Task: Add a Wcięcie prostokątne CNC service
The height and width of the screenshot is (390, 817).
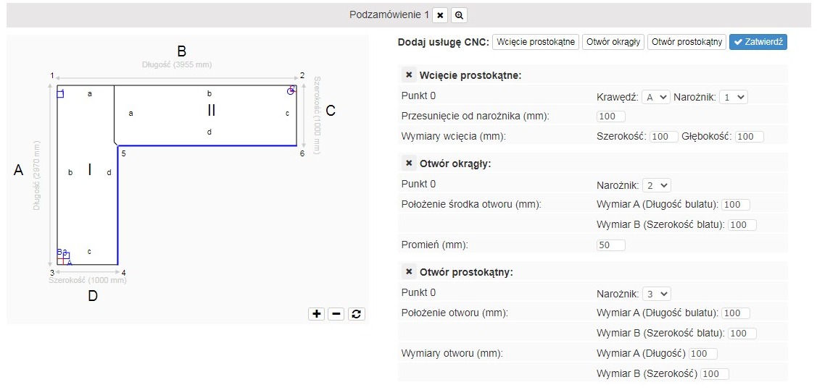Action: click(536, 42)
